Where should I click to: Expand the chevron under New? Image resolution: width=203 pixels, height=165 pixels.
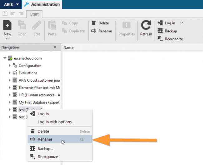click(7, 39)
